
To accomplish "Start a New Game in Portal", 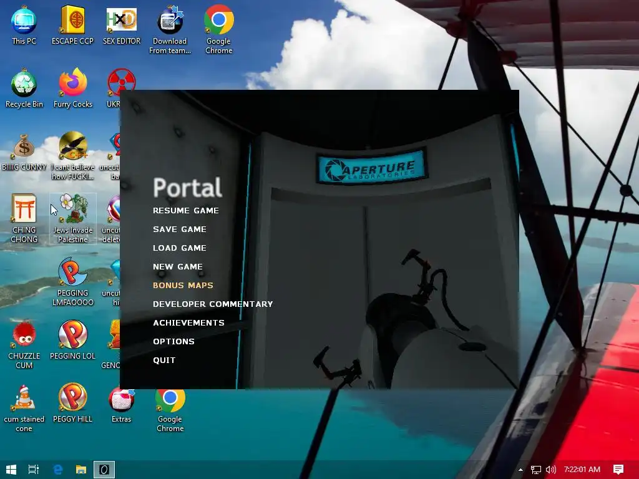I will click(x=178, y=267).
